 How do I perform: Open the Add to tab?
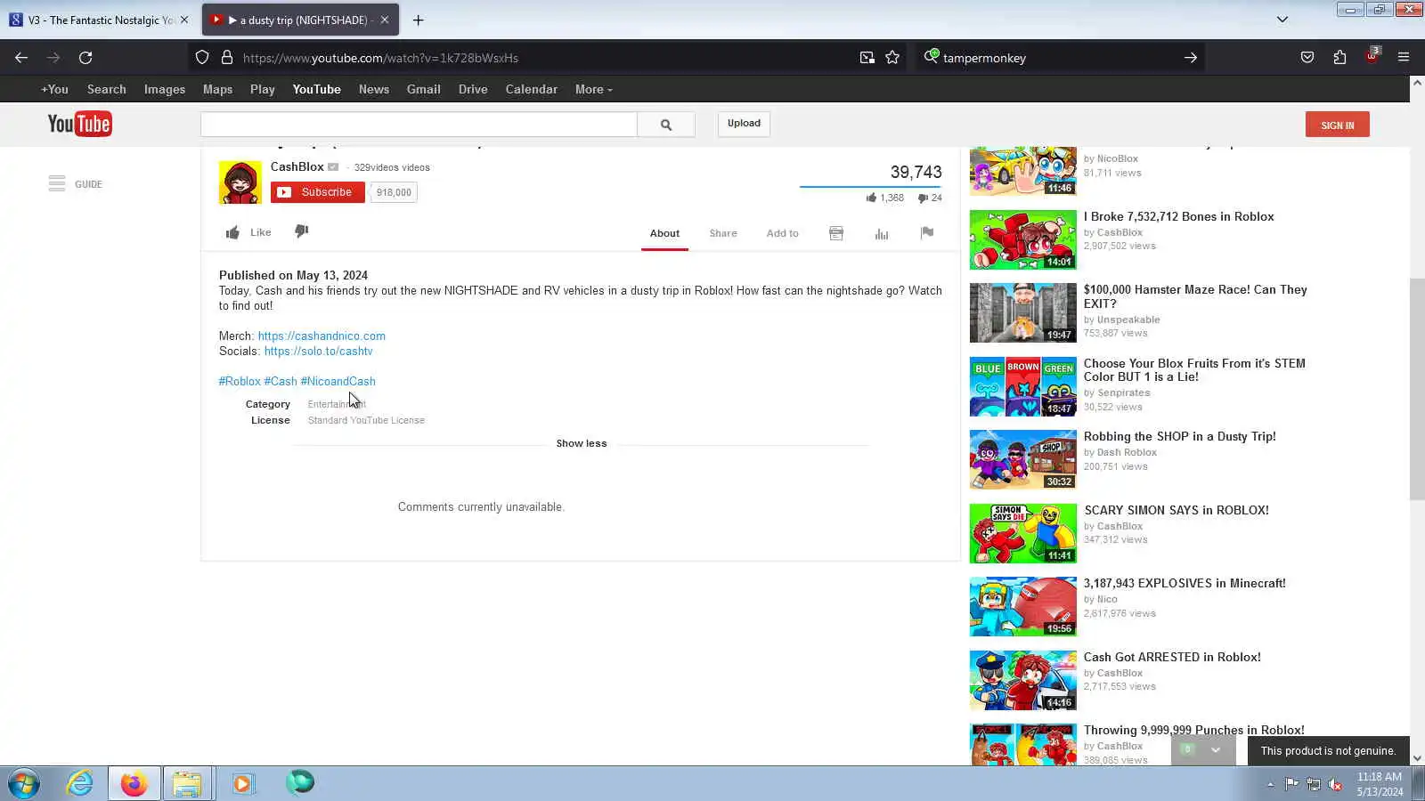[x=783, y=233]
